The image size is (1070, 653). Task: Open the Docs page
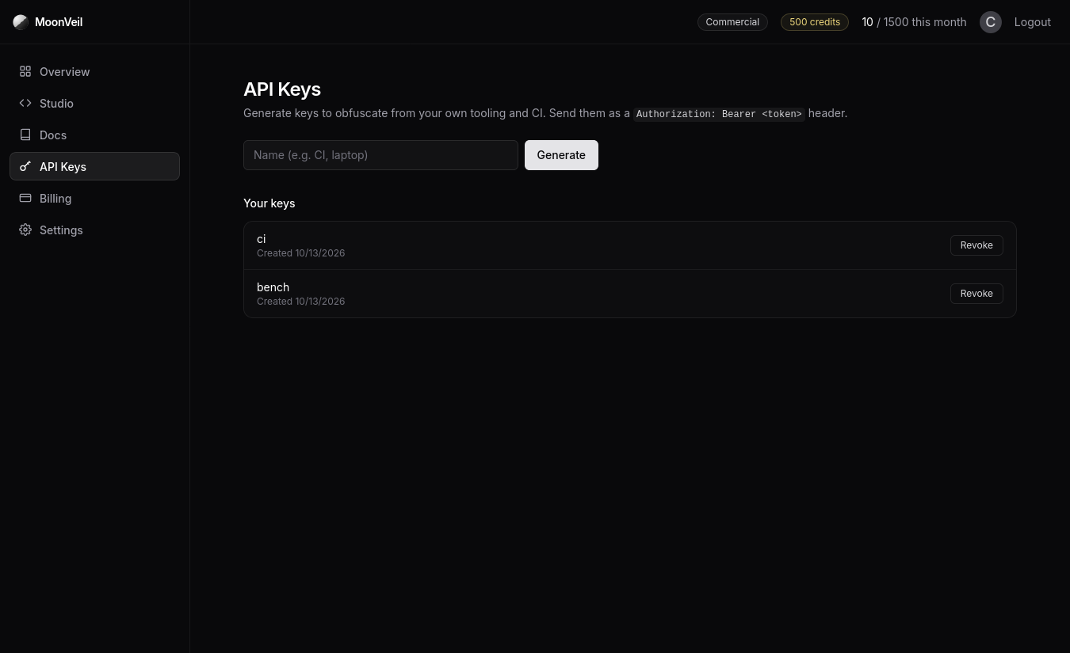click(94, 135)
